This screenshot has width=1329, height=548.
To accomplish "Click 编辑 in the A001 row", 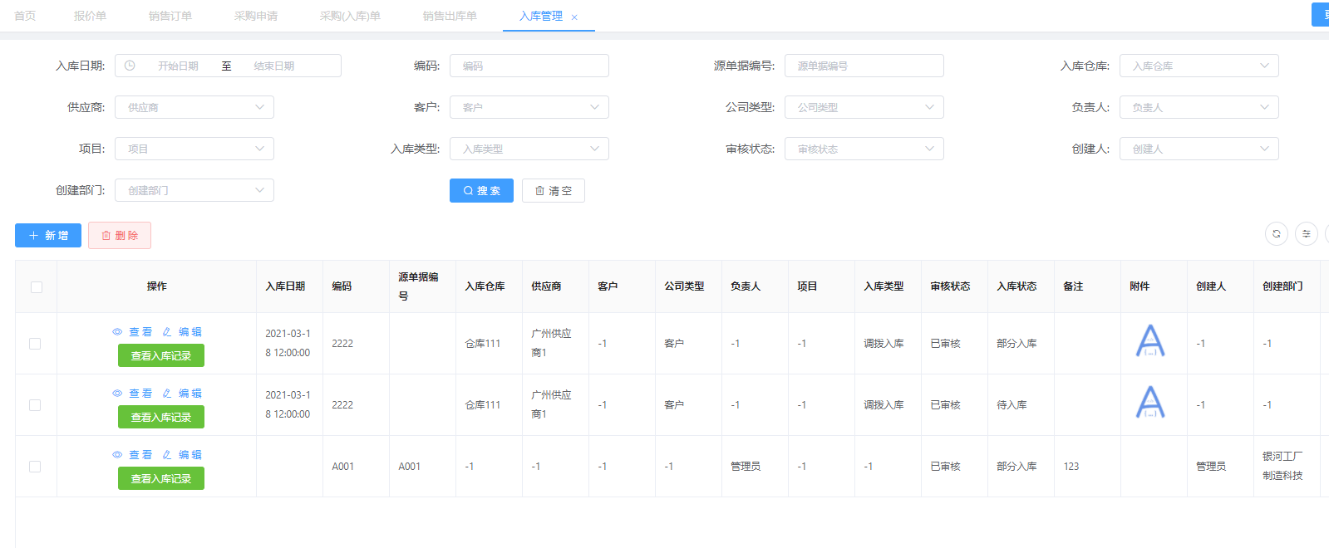I will click(x=182, y=454).
